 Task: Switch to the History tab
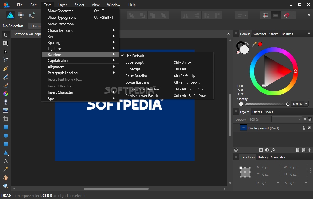coord(263,157)
